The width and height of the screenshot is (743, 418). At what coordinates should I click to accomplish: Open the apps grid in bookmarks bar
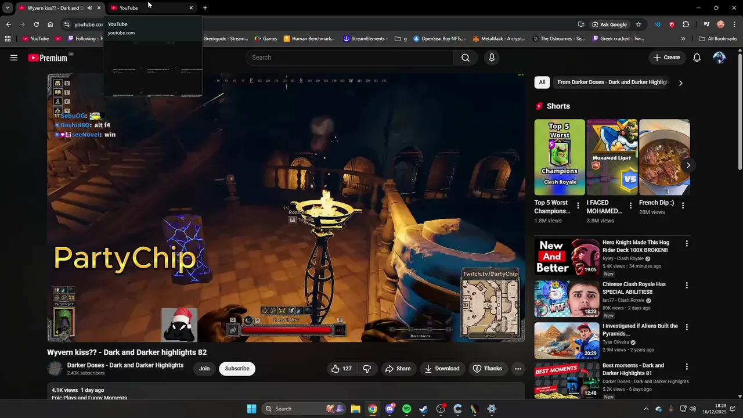coord(8,39)
